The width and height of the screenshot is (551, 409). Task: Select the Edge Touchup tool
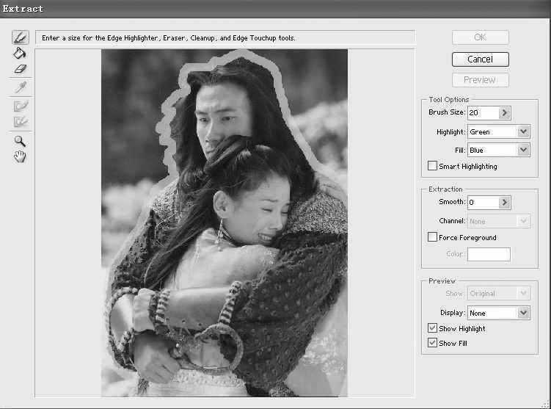point(20,121)
